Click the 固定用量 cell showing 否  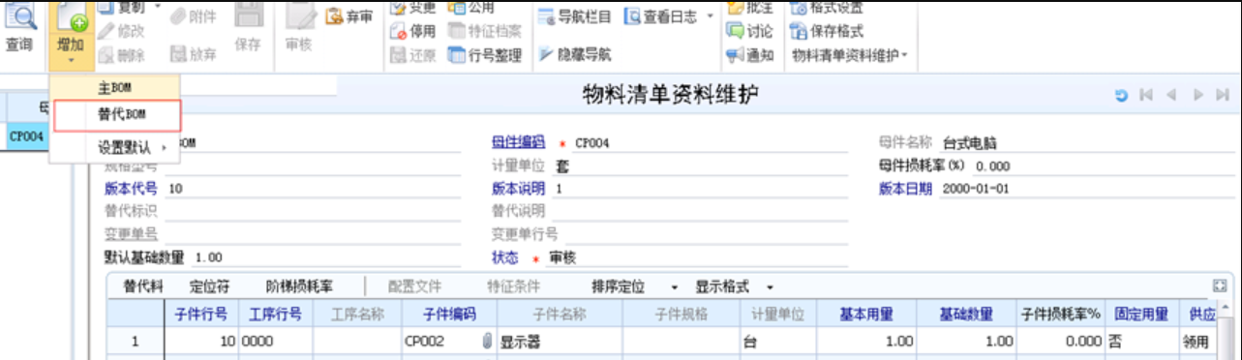pyautogui.click(x=1140, y=342)
